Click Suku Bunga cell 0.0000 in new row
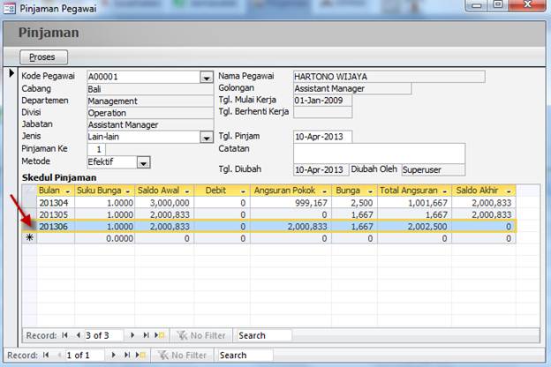Image resolution: width=551 pixels, height=367 pixels. click(x=105, y=238)
